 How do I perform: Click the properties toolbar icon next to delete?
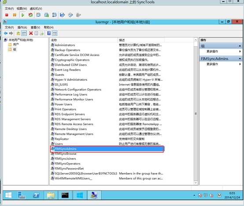coord(36,33)
